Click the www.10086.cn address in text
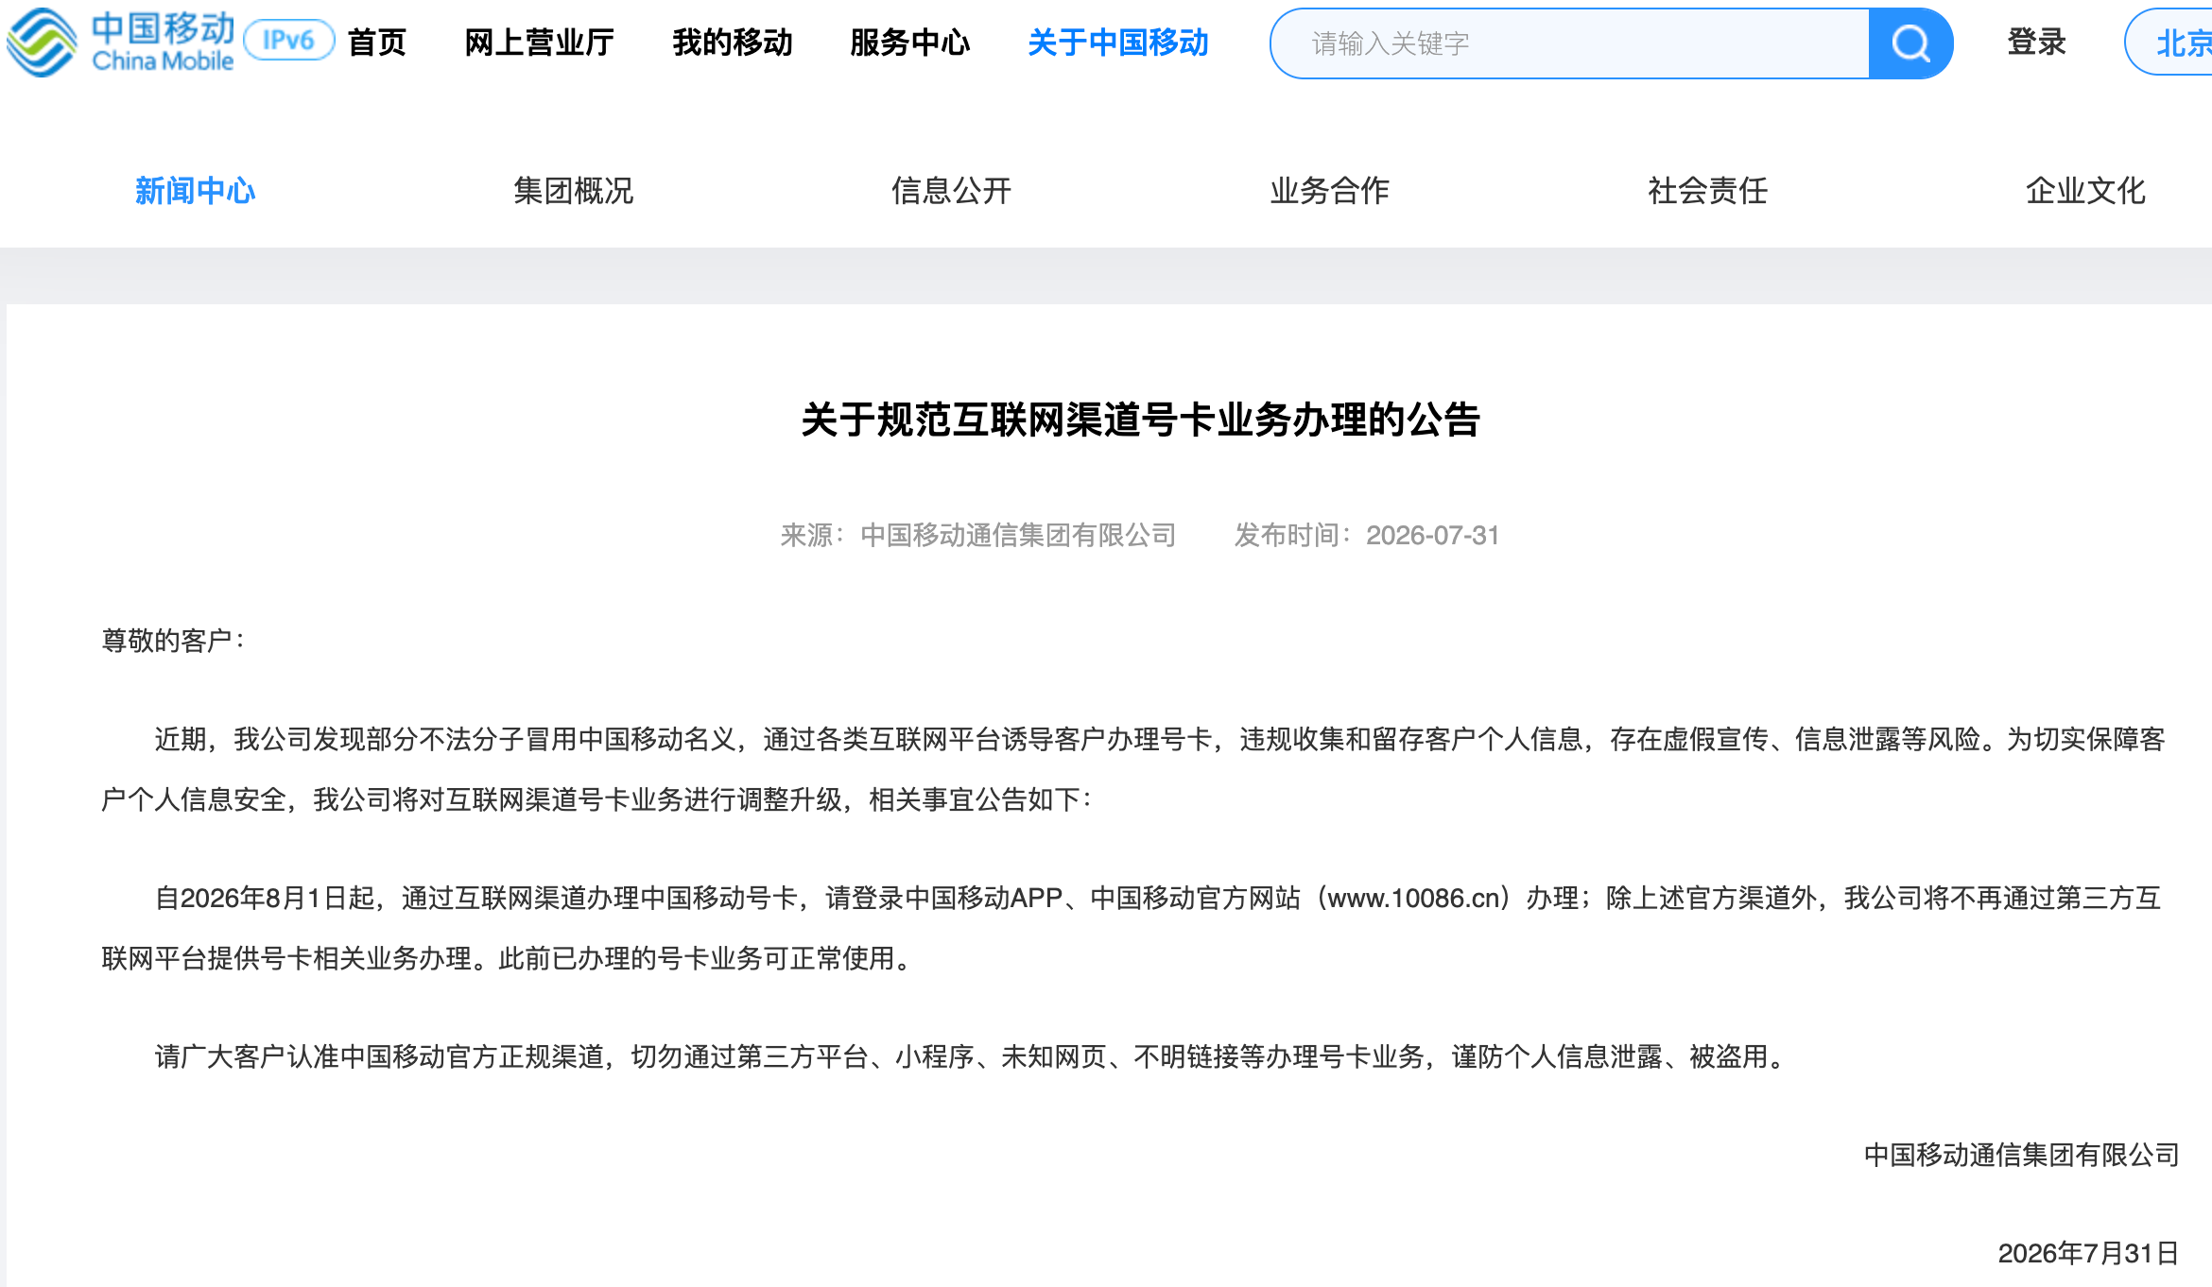The width and height of the screenshot is (2212, 1287). point(1413,898)
